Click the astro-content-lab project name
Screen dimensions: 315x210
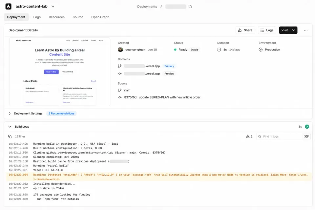pyautogui.click(x=31, y=7)
